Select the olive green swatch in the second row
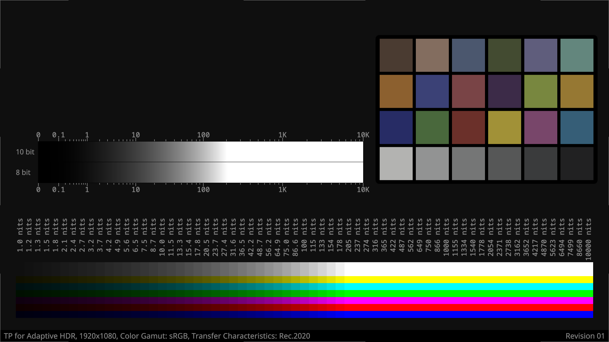 (540, 91)
